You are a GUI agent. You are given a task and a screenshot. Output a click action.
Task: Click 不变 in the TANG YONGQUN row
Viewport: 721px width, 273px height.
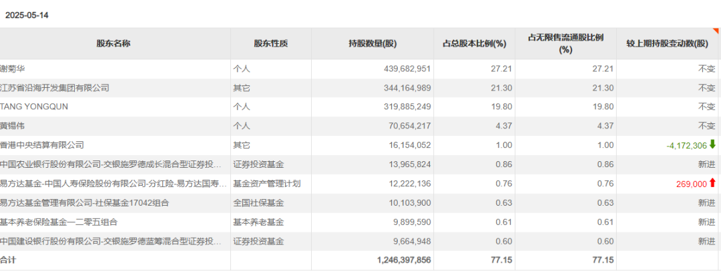click(x=707, y=107)
